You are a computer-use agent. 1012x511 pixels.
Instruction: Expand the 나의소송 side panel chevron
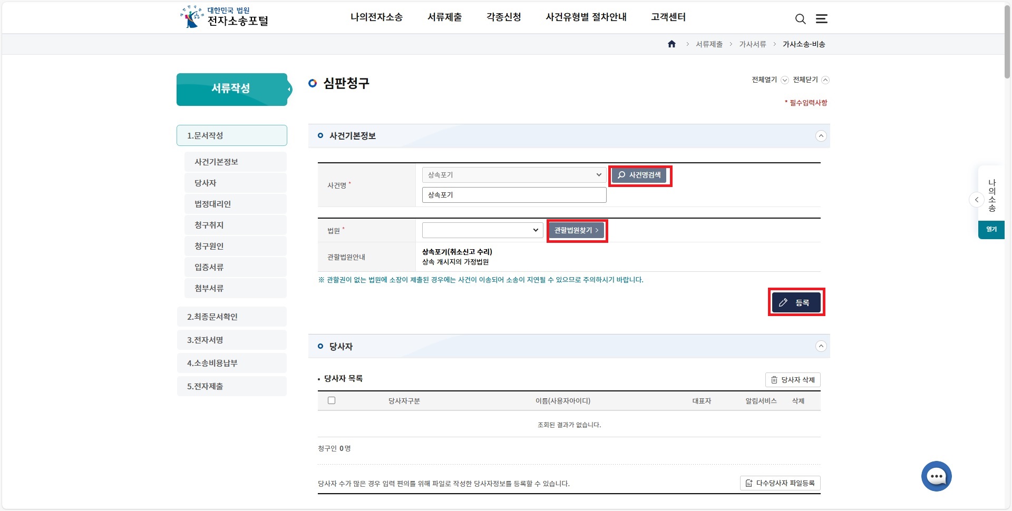pos(977,200)
